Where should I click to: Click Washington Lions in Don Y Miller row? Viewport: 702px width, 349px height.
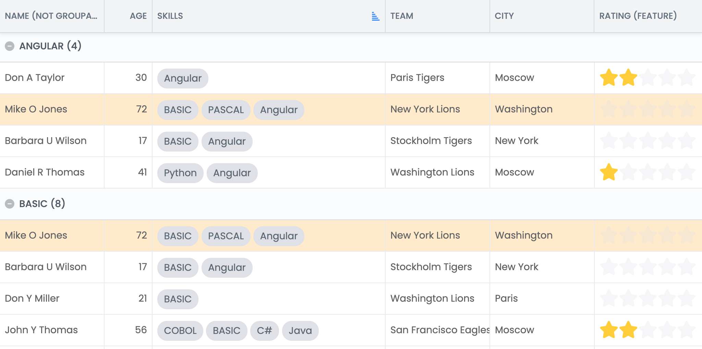click(x=438, y=299)
